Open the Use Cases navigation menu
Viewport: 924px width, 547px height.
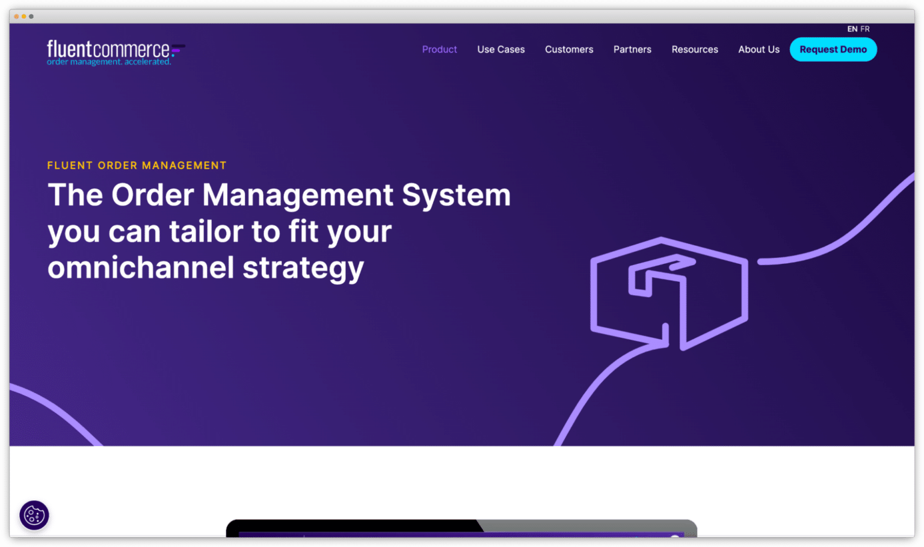(500, 49)
